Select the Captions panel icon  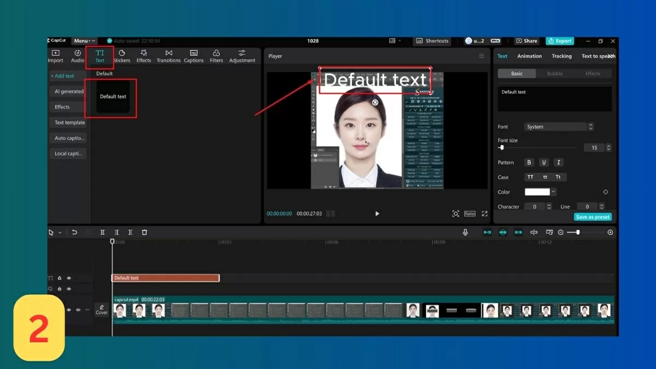(x=194, y=56)
